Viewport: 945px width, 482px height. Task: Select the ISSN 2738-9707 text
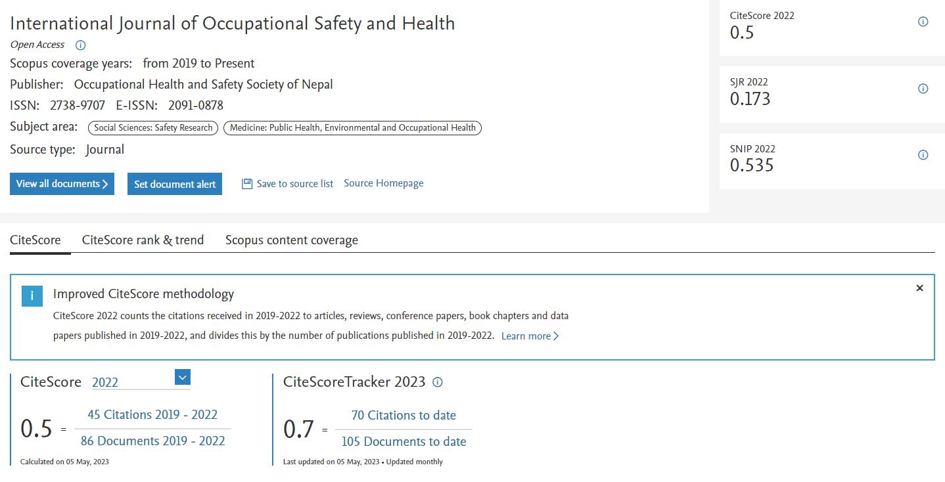tap(78, 105)
